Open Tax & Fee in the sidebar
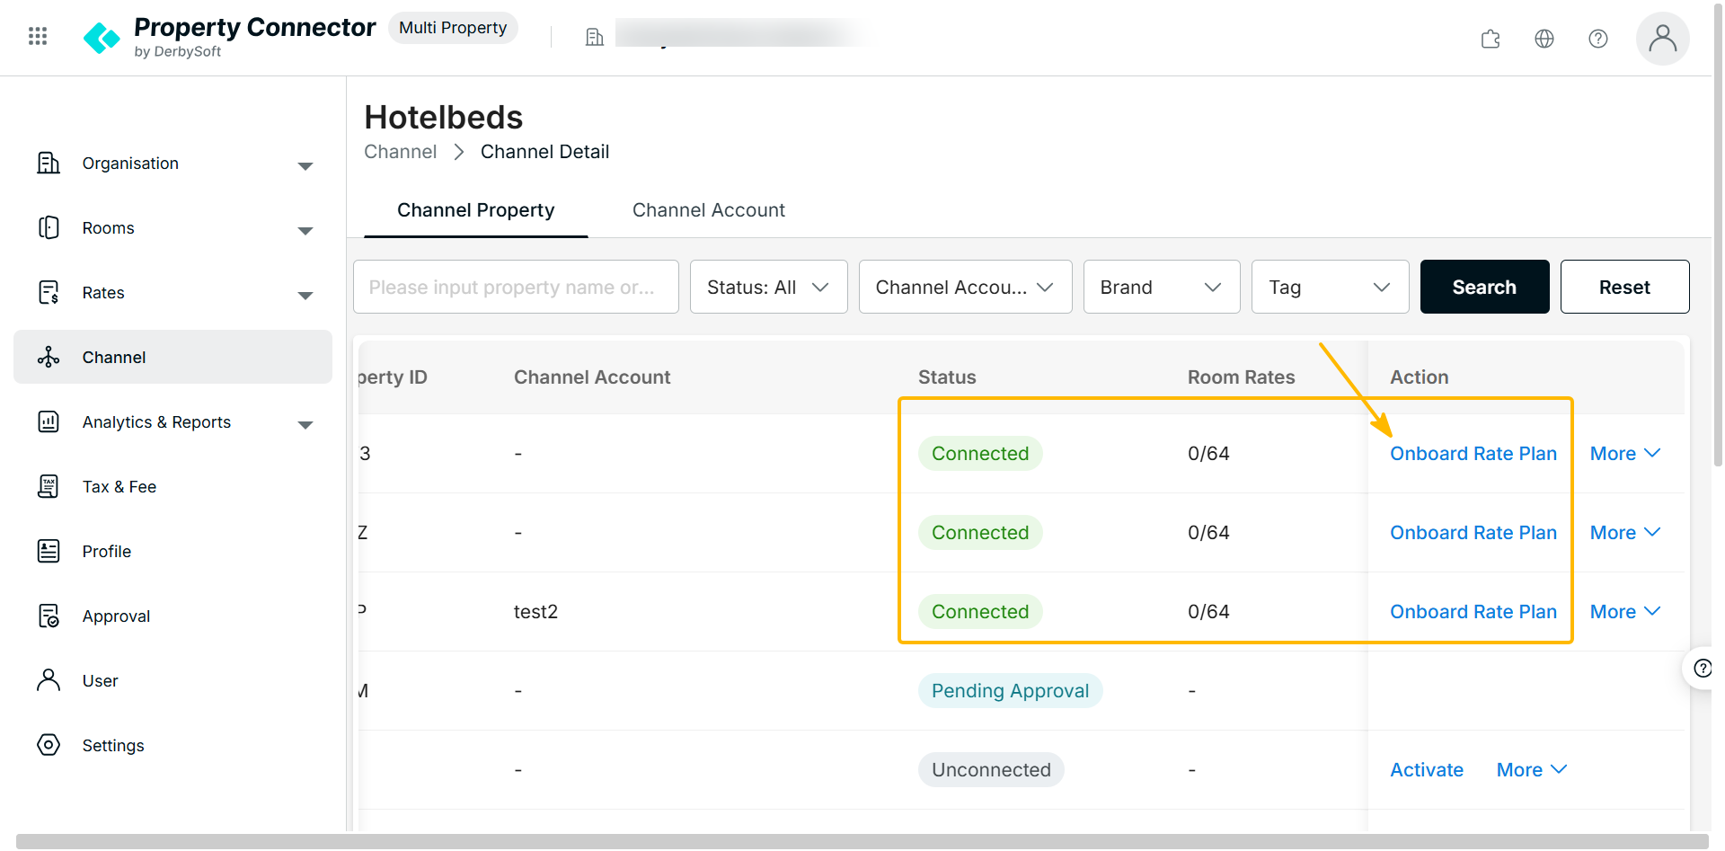The width and height of the screenshot is (1725, 851). click(x=172, y=486)
